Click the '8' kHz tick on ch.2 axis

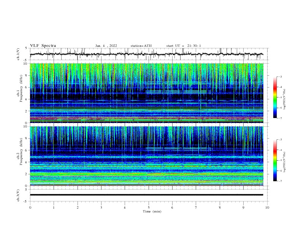27,139
